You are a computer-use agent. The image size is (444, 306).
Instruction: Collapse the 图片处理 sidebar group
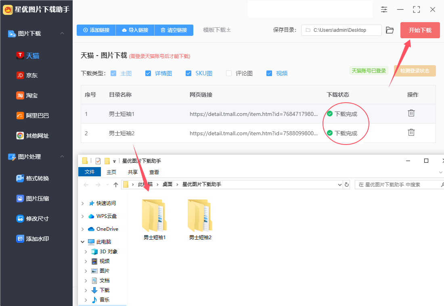[x=62, y=157]
